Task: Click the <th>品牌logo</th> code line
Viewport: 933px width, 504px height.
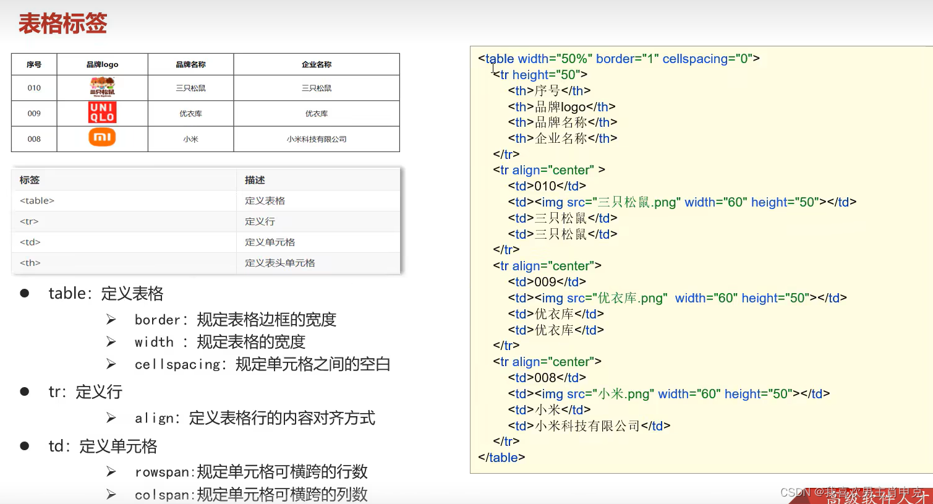Action: pyautogui.click(x=561, y=107)
